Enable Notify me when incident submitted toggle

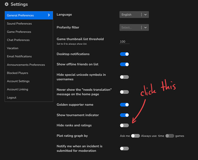tap(124, 148)
